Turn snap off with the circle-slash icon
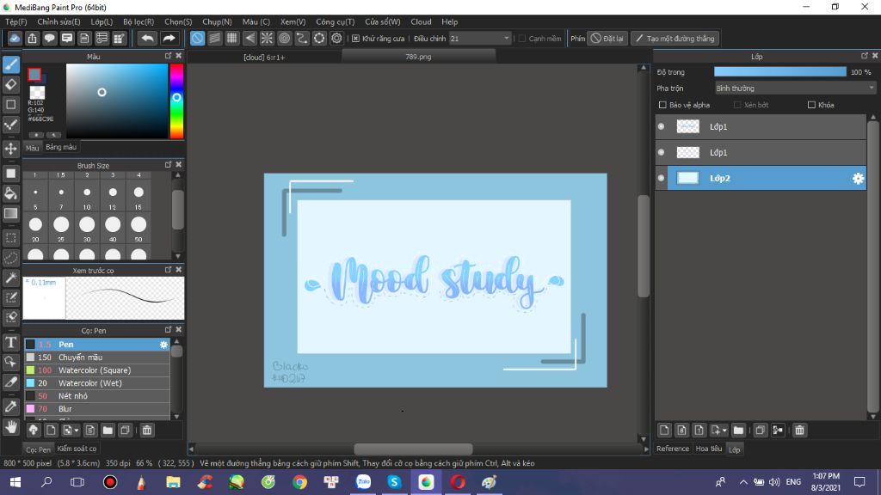 pos(197,38)
